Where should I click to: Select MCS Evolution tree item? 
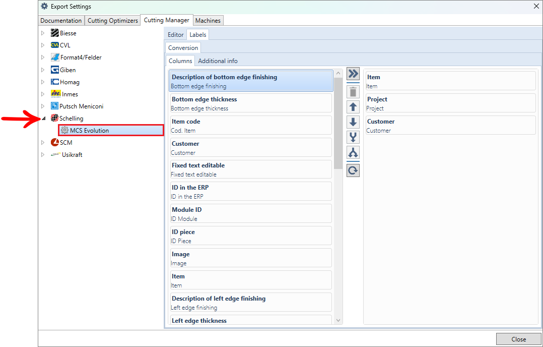pos(111,130)
